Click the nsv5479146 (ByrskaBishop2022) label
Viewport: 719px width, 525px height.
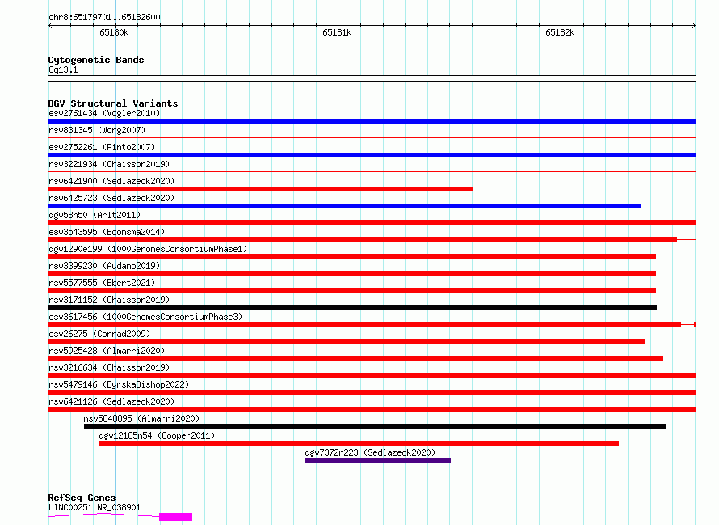(x=119, y=384)
